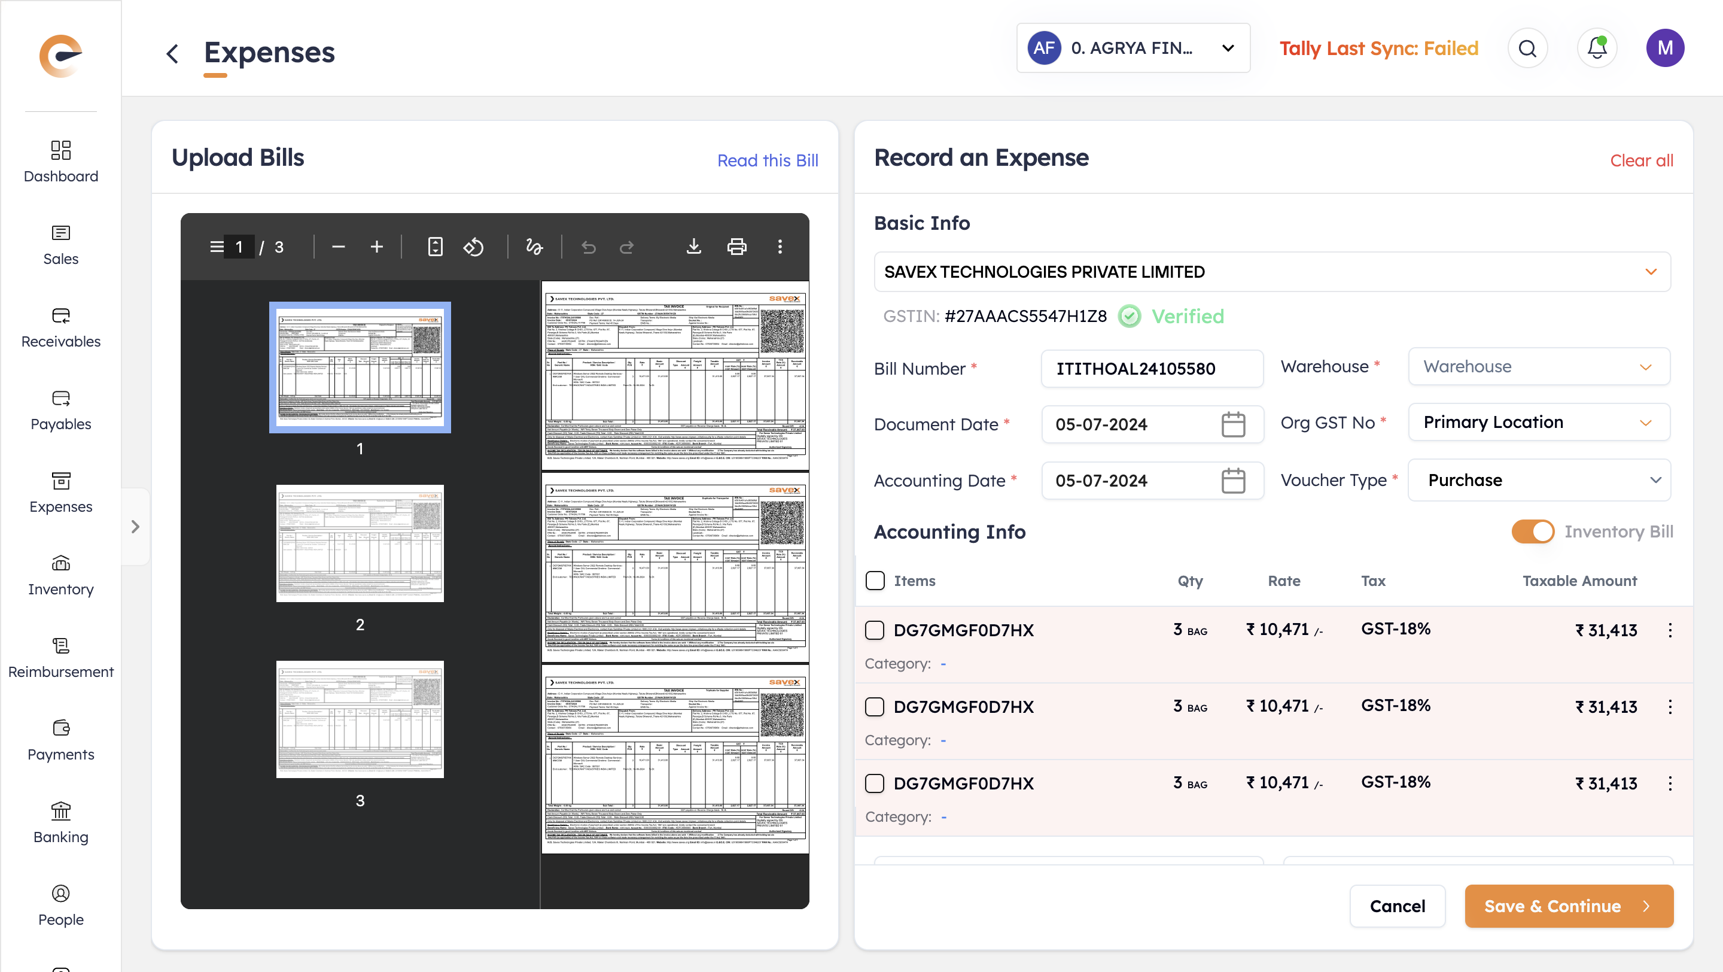Click the search magnifier icon

point(1527,48)
